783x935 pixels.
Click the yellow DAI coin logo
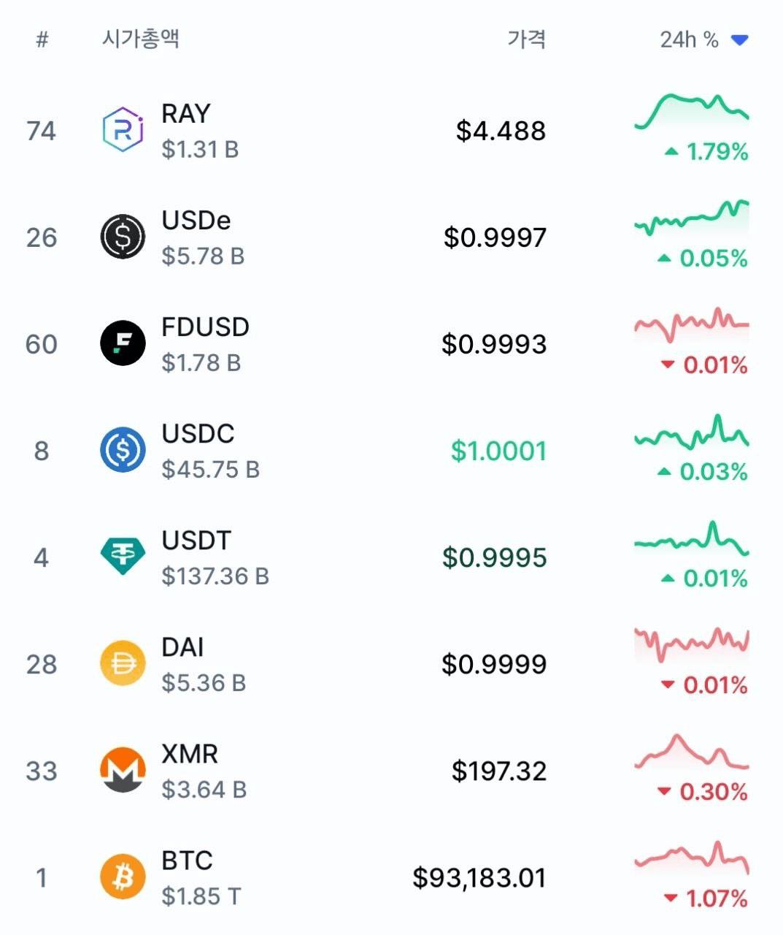[123, 663]
